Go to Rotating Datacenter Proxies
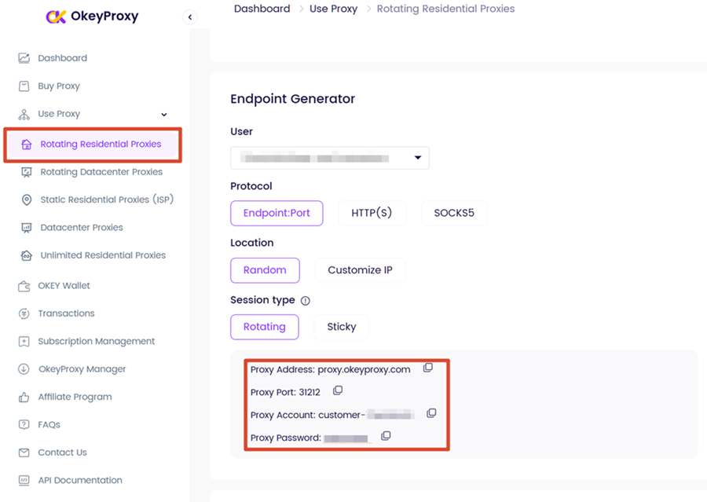This screenshot has height=502, width=707. pos(101,172)
